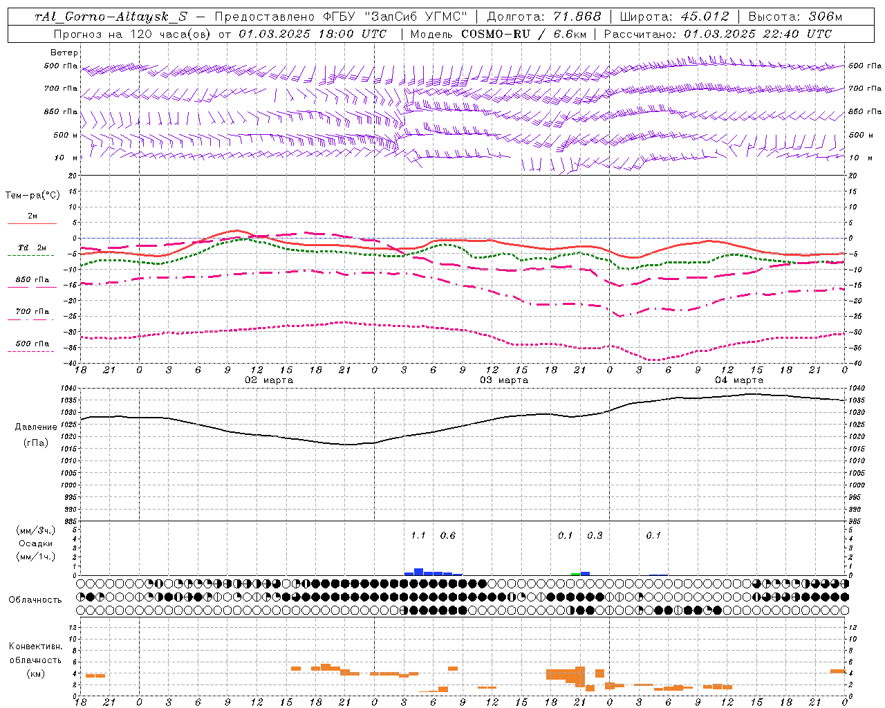Click the Тем-ра(°C) panel label

point(32,196)
